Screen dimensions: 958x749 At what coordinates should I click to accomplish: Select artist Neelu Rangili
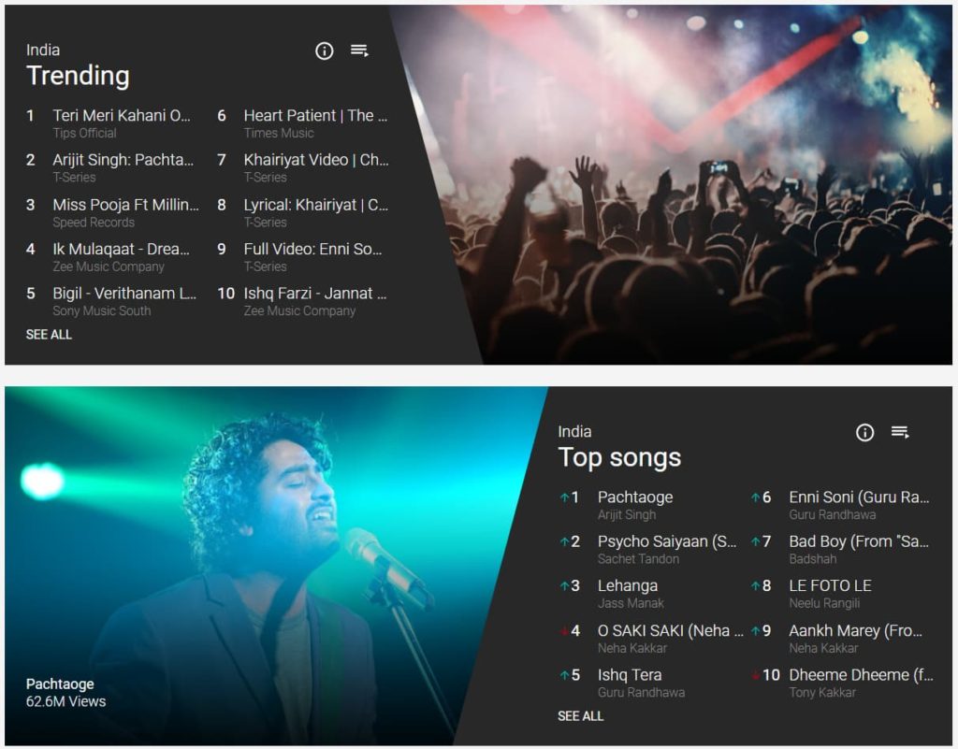click(824, 603)
